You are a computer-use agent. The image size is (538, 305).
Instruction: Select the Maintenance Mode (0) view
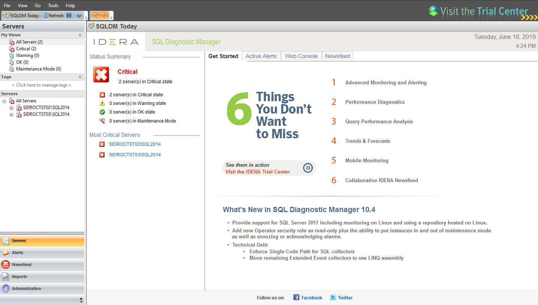pos(39,69)
